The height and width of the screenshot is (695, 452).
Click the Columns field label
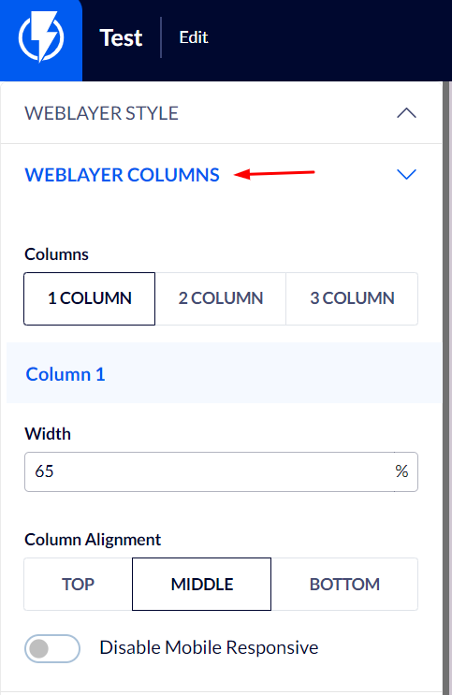point(56,254)
